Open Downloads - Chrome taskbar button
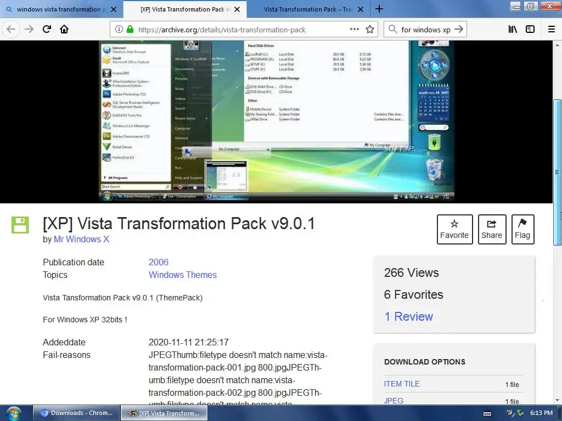 pyautogui.click(x=76, y=413)
